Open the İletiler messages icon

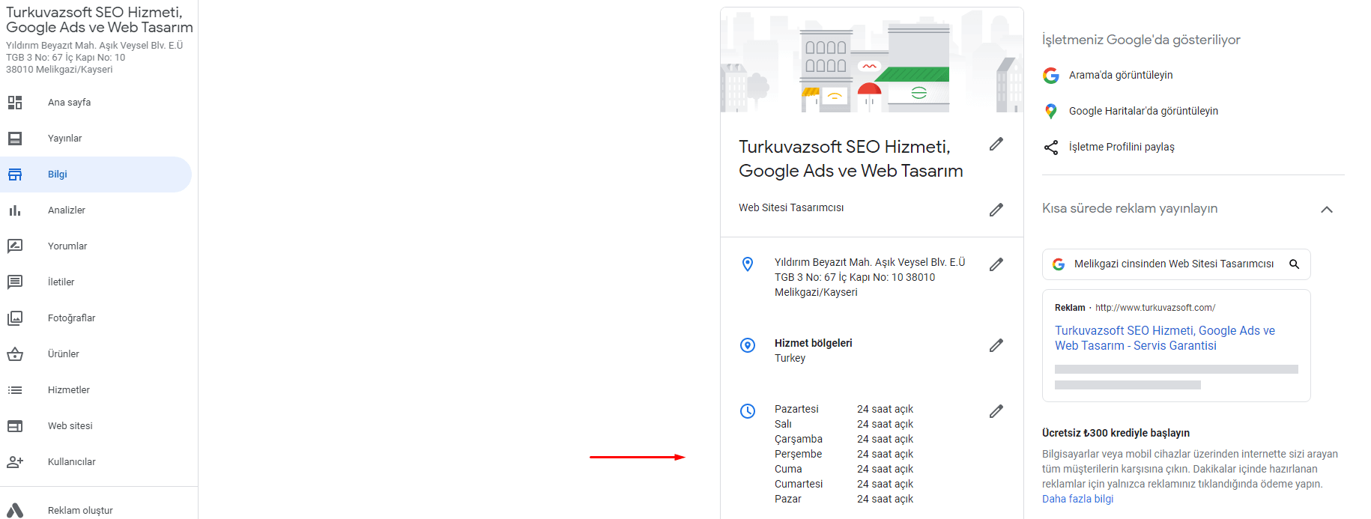(x=15, y=282)
